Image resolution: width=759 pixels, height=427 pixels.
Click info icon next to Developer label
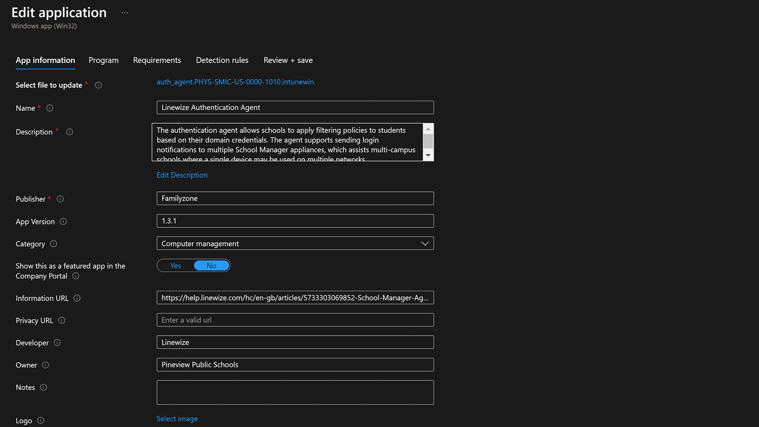click(x=57, y=342)
